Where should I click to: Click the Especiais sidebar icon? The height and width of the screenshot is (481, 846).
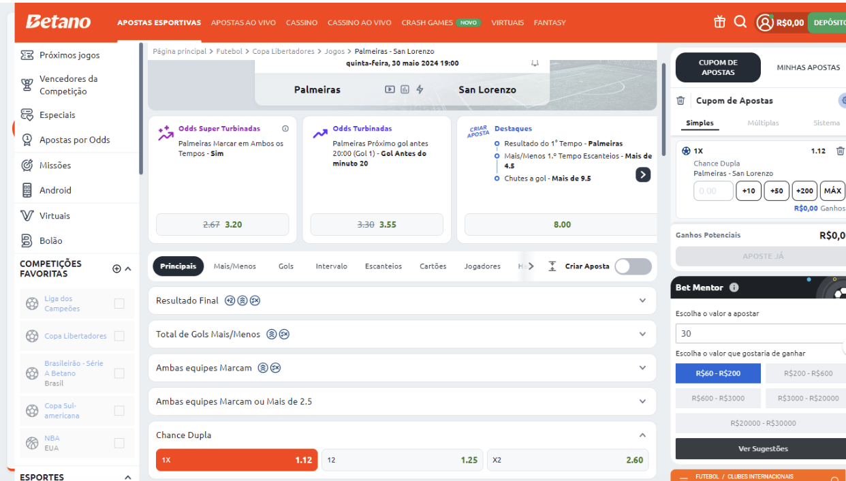[x=27, y=114]
